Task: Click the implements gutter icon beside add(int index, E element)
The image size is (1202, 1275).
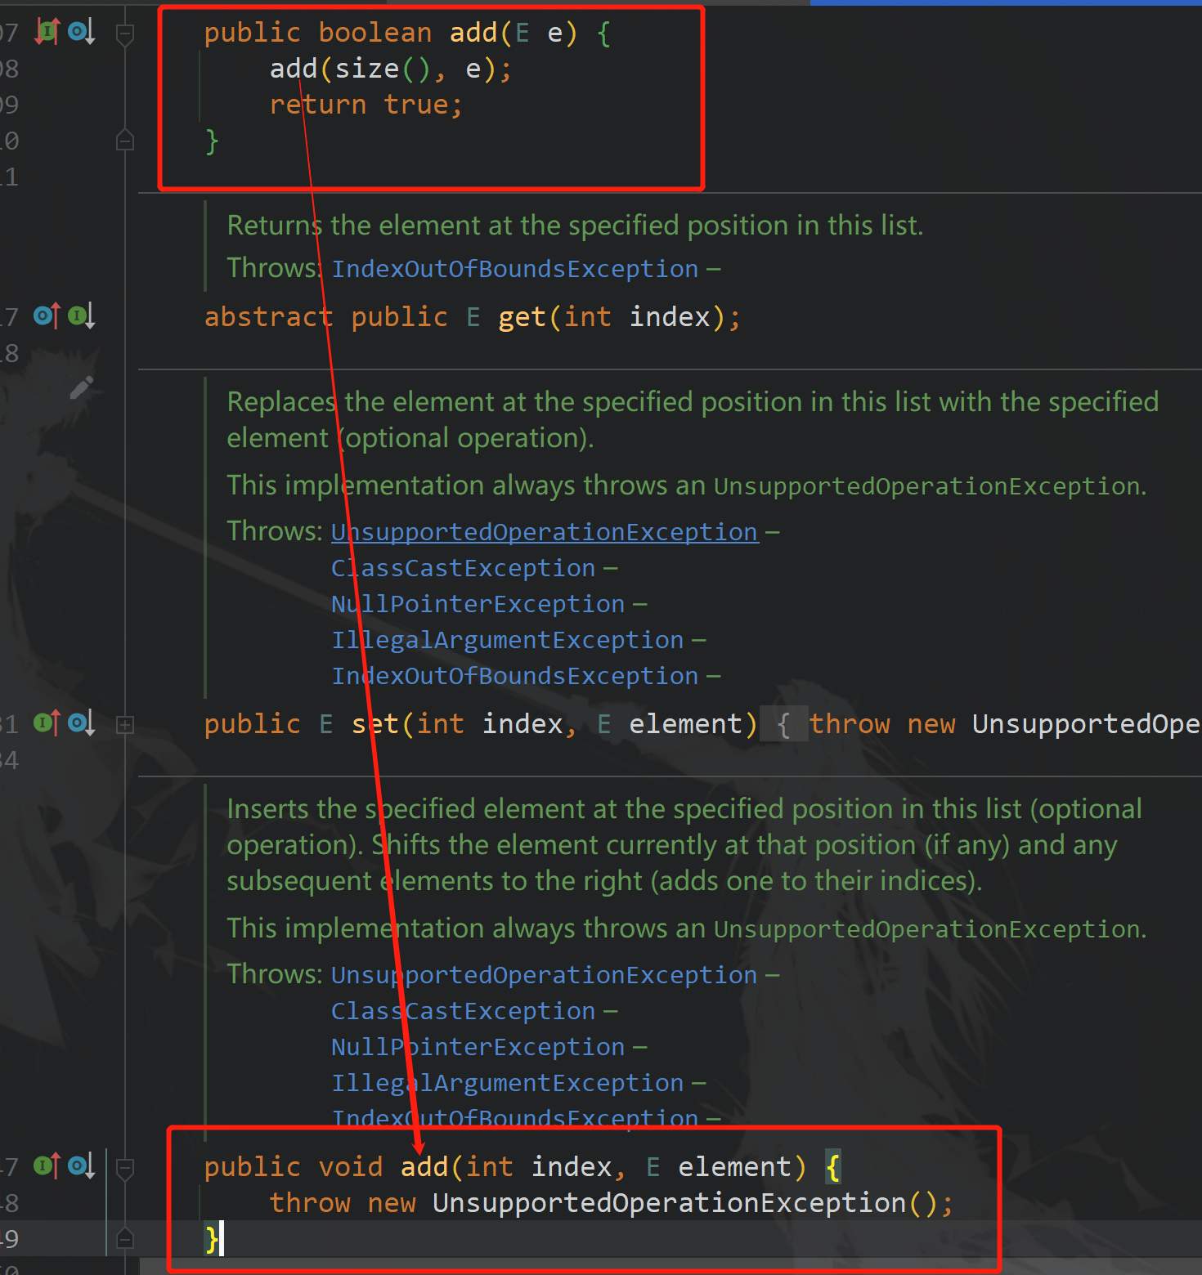Action: 47,1165
